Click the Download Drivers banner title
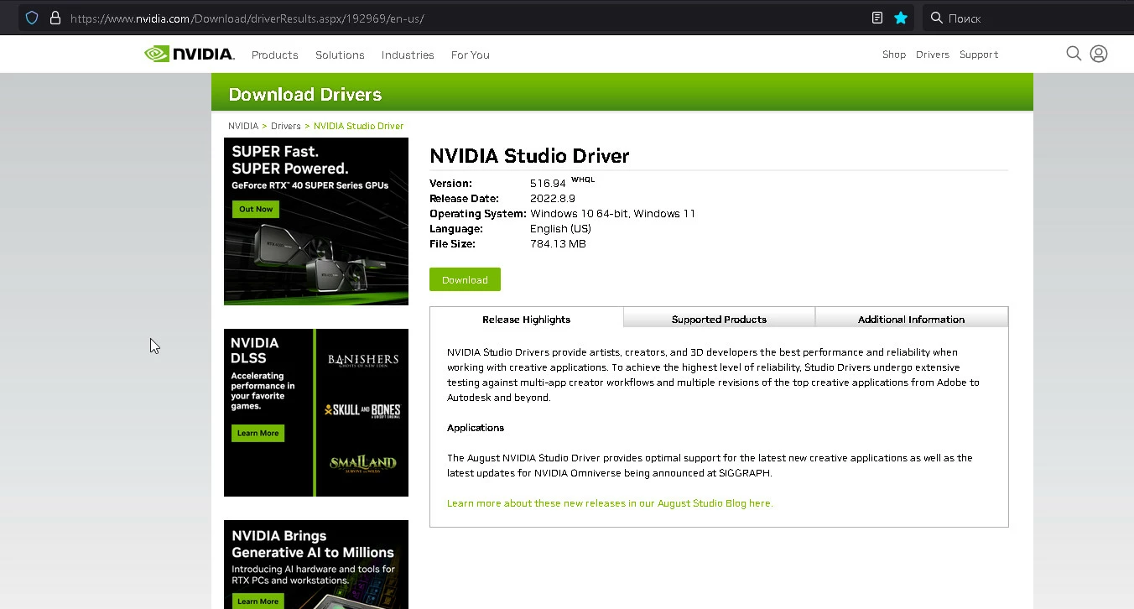 pos(305,94)
